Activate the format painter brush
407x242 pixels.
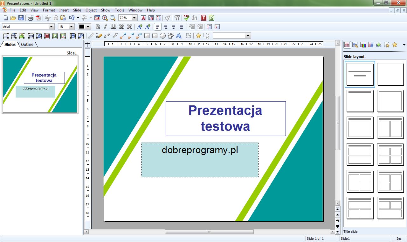click(168, 18)
